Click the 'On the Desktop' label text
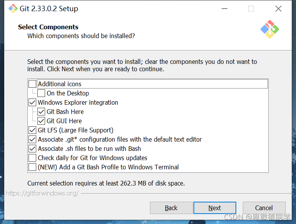The height and width of the screenshot is (224, 296). click(x=68, y=93)
